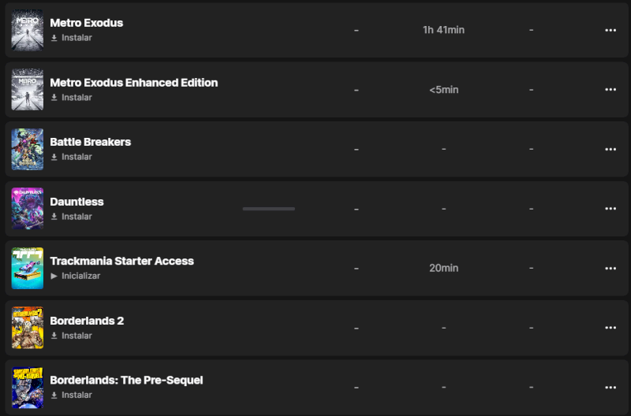Open Borderlands: The Pre-Sequel ellipsis menu
The width and height of the screenshot is (631, 416).
coord(610,387)
